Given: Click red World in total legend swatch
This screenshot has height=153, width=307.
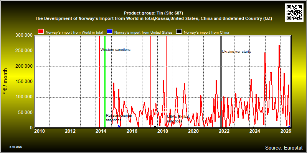Looking at the screenshot, I should [x=41, y=32].
